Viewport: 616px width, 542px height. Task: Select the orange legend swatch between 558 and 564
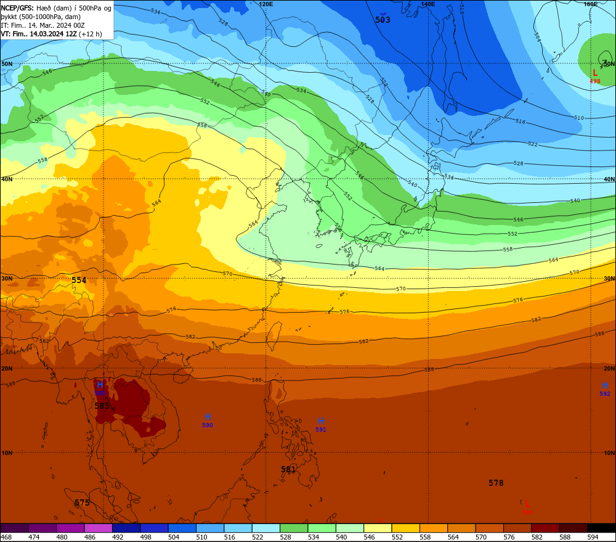click(433, 528)
